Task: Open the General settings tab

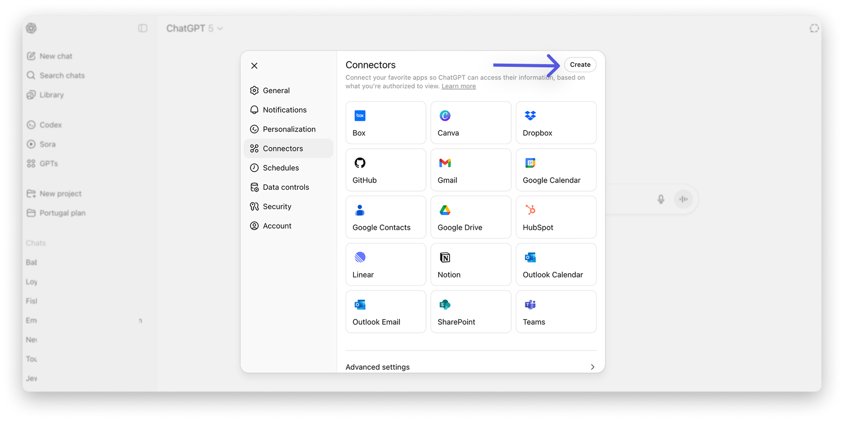Action: tap(288, 90)
